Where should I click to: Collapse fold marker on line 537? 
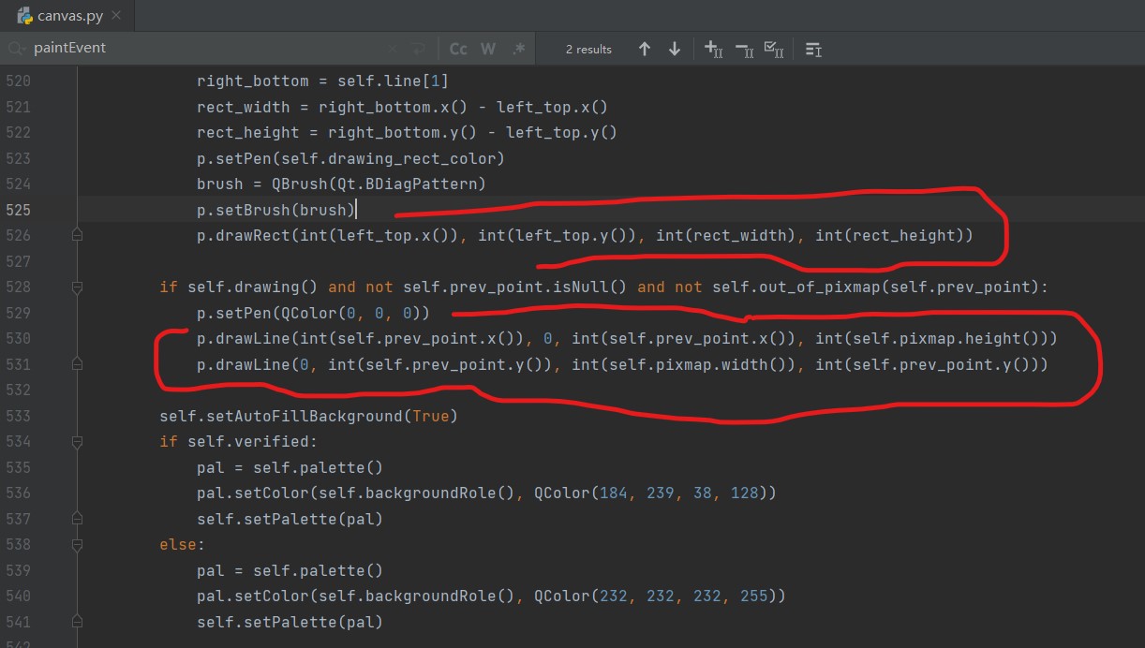[x=77, y=518]
